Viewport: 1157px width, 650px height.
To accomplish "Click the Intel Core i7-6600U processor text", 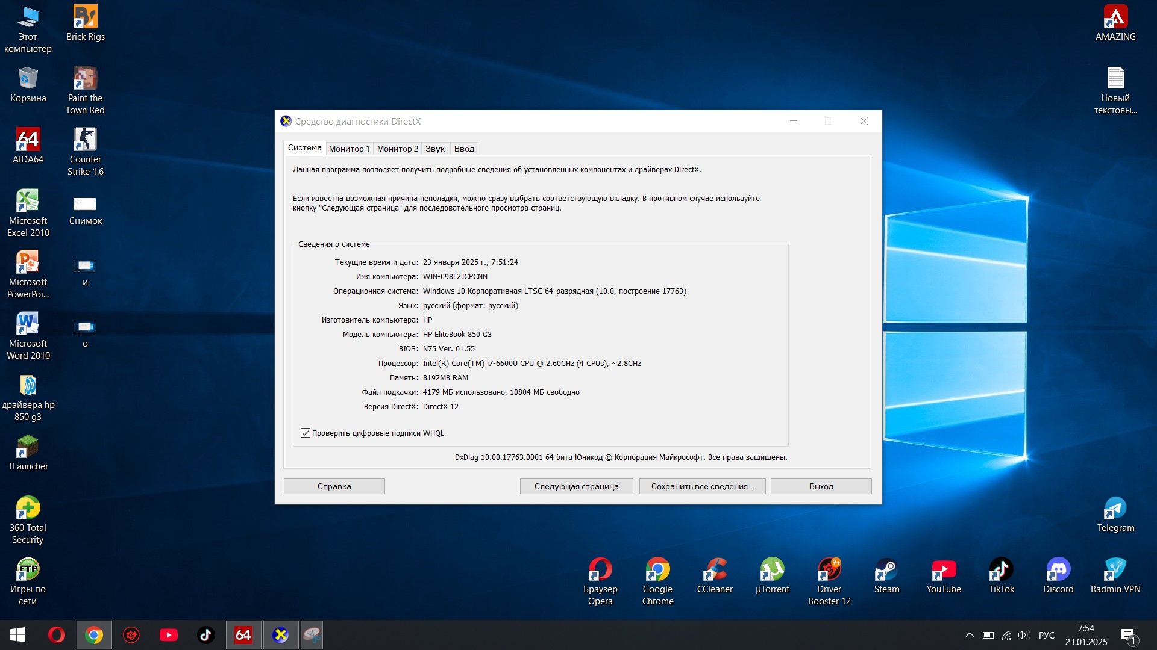I will (531, 364).
